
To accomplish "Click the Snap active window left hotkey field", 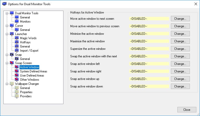I will point(149,64).
